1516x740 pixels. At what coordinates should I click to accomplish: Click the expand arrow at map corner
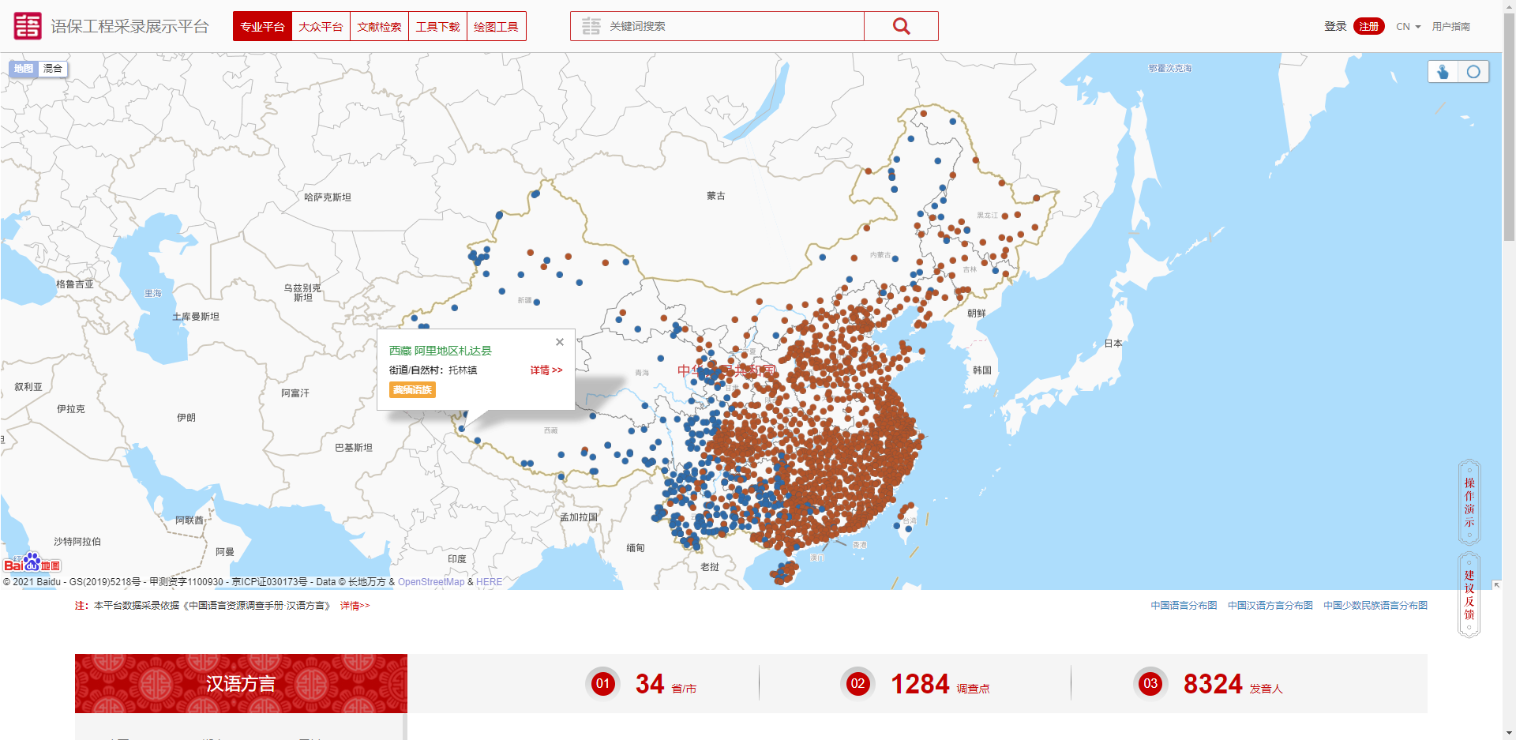click(x=1496, y=585)
